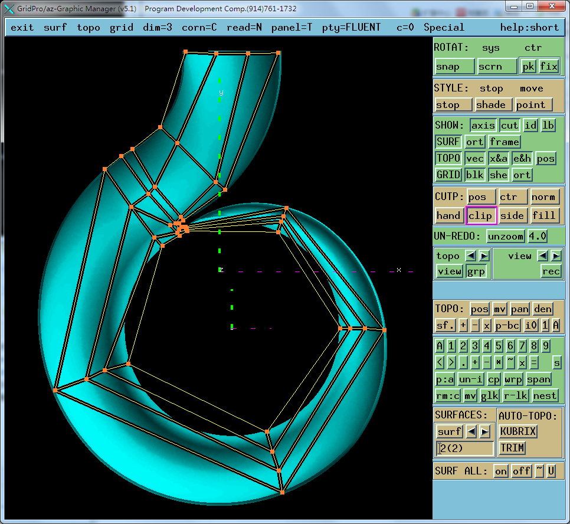Screen dimensions: 570x524
Task: Go to next surface with right arrow
Action: coord(484,431)
